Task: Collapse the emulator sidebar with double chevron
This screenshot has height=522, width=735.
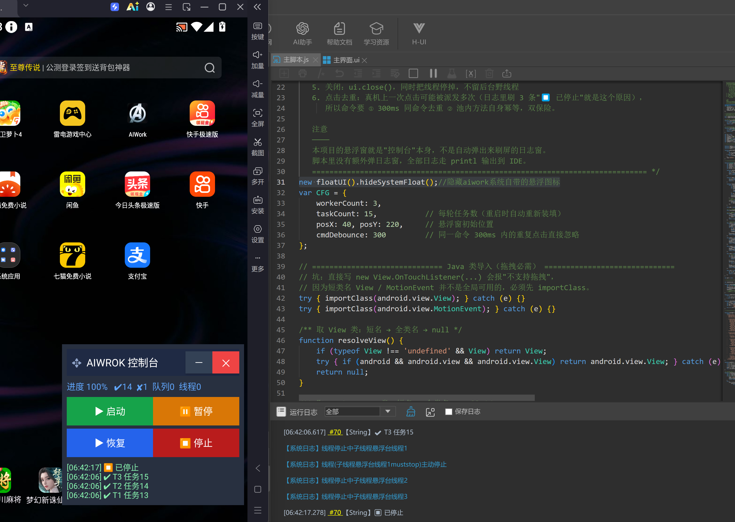Action: tap(257, 7)
